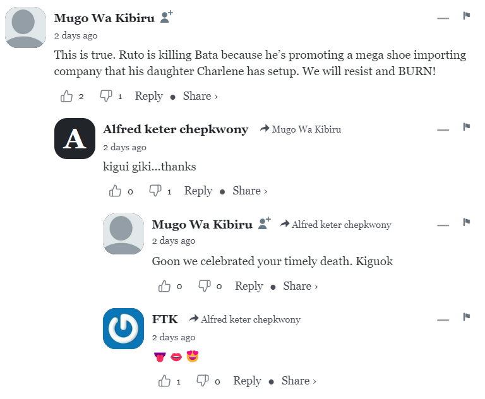The height and width of the screenshot is (399, 485).
Task: Flag Mugo Wa Kibiru's top comment
Action: point(467,16)
